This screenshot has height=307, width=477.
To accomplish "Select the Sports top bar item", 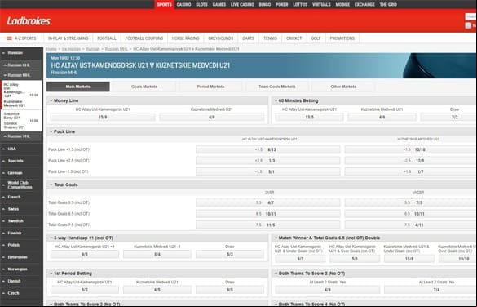I will click(165, 4).
